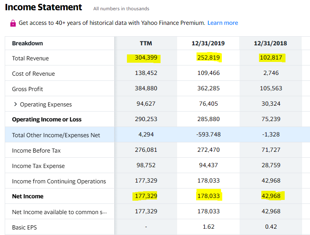Click the bold Net Income row label
This screenshot has width=310, height=235.
click(x=28, y=196)
